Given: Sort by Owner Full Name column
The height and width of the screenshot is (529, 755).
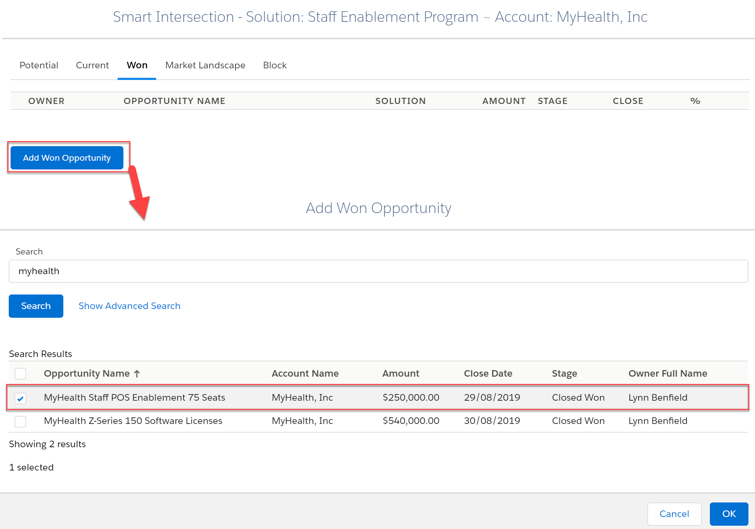Looking at the screenshot, I should point(668,373).
